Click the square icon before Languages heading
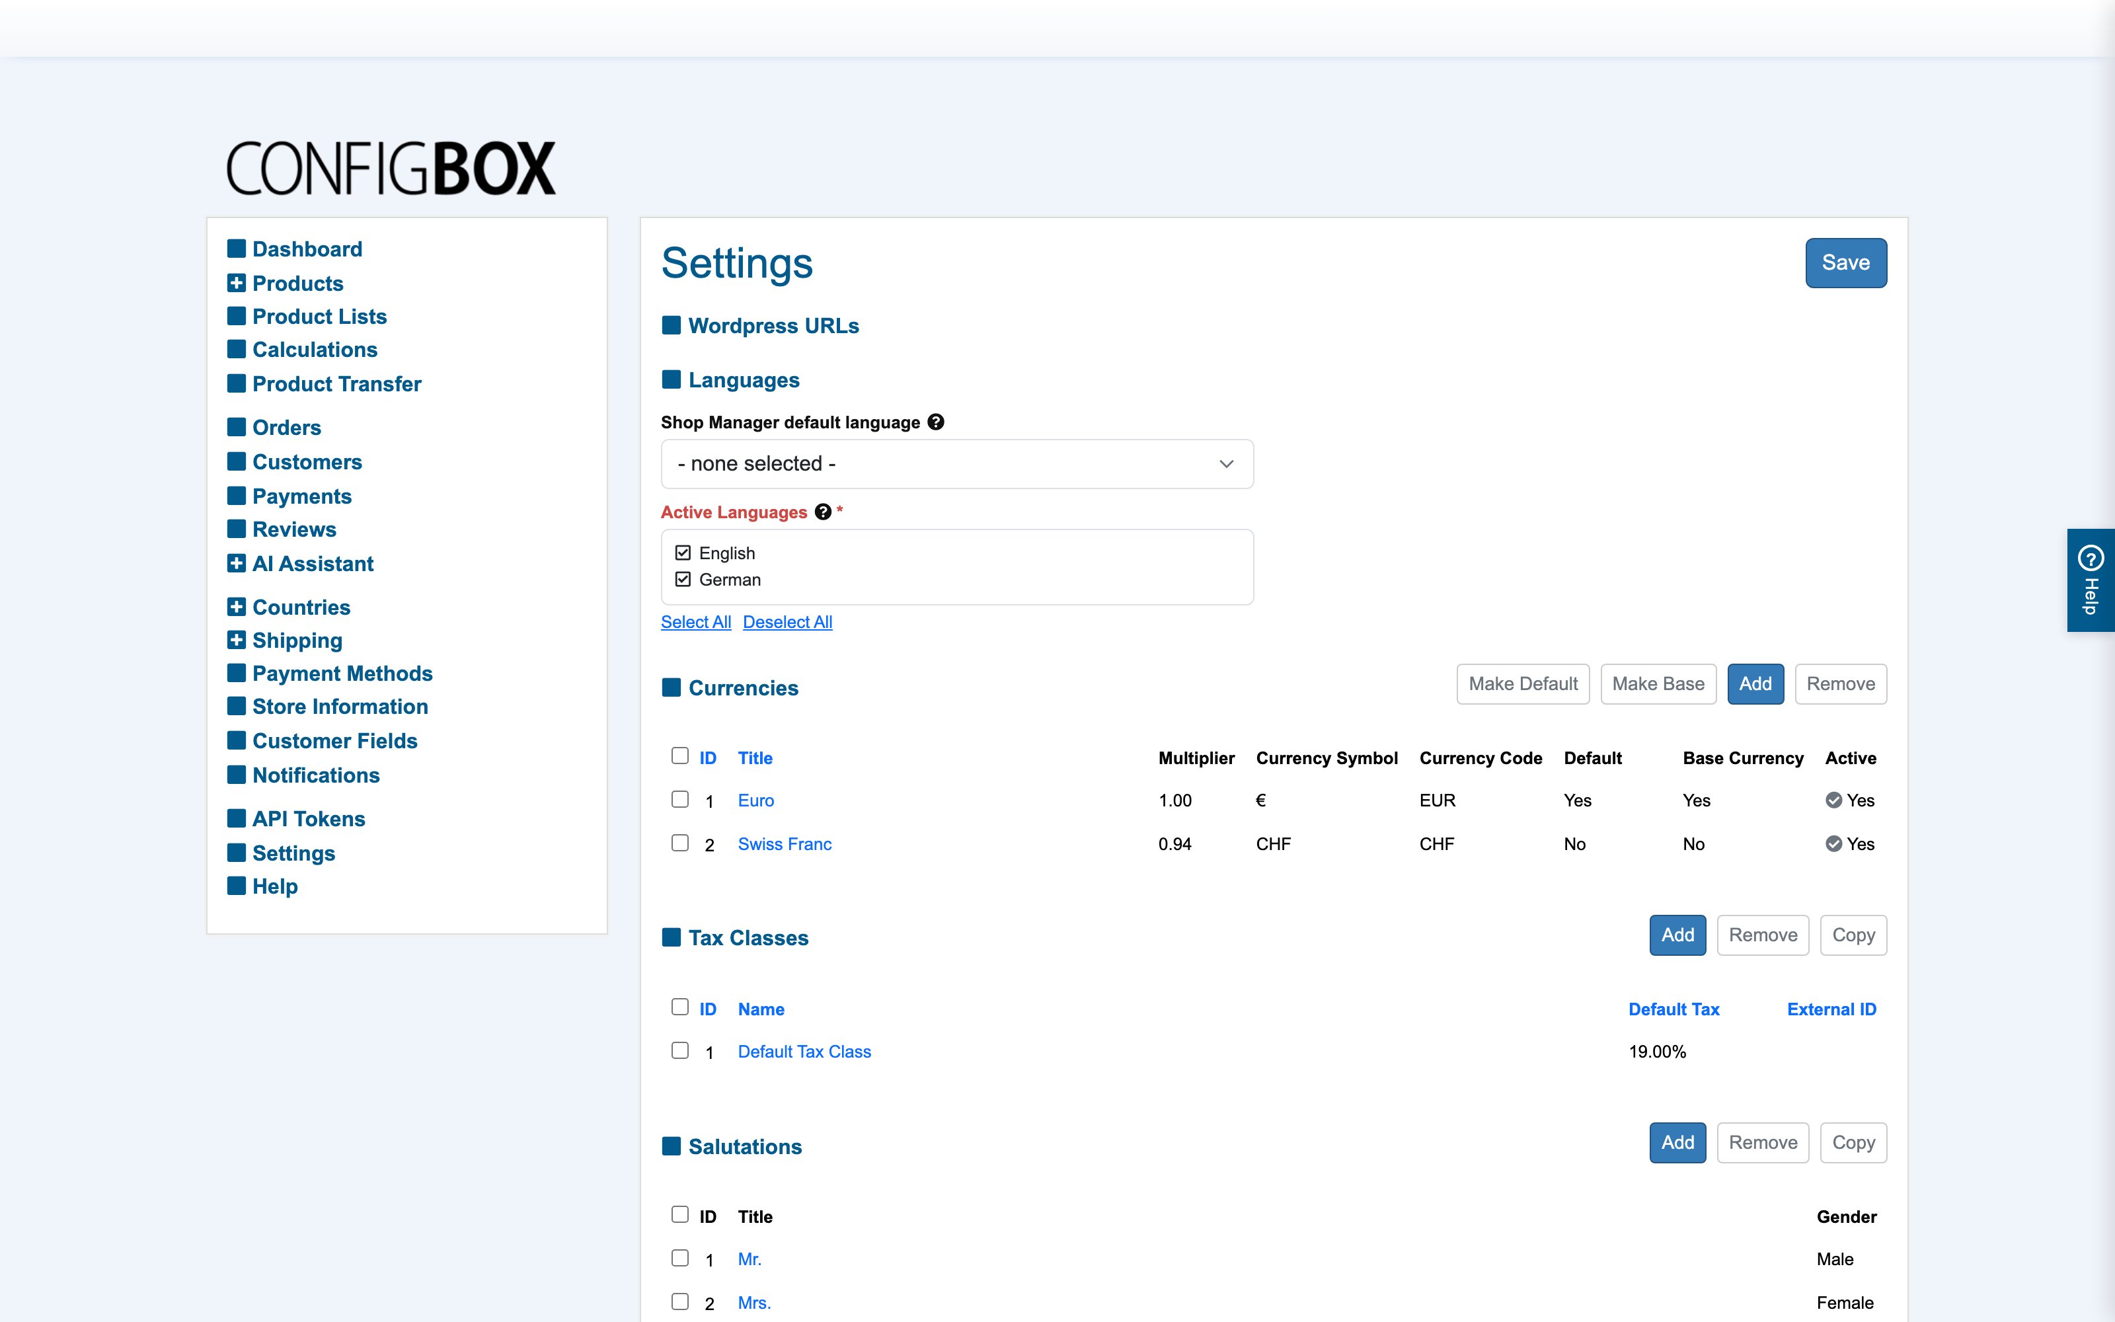The height and width of the screenshot is (1322, 2115). (672, 379)
